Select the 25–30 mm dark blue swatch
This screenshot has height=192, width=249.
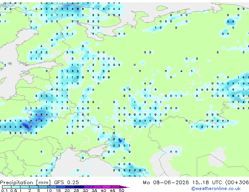pos(79,187)
